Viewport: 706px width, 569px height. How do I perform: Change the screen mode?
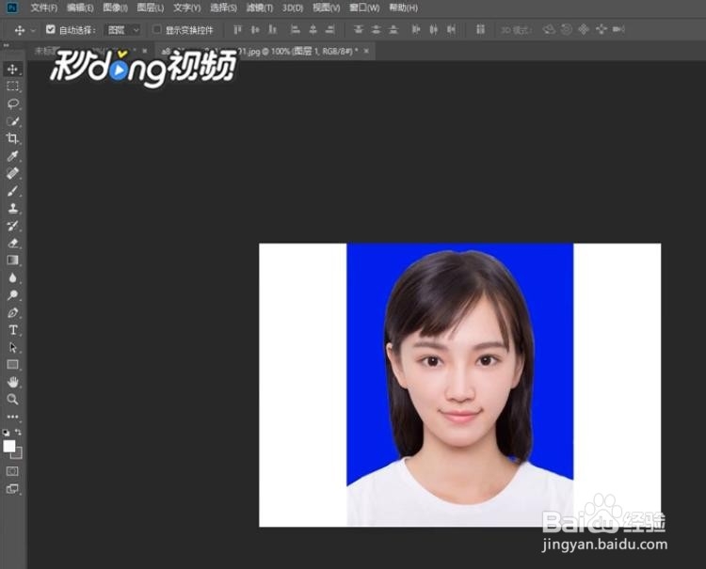click(12, 489)
